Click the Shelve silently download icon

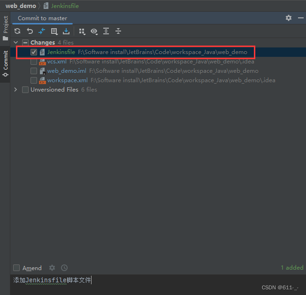click(66, 31)
